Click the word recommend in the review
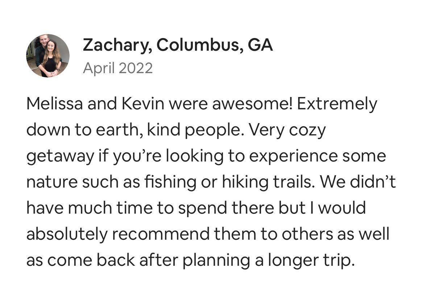The image size is (424, 294). tap(160, 234)
